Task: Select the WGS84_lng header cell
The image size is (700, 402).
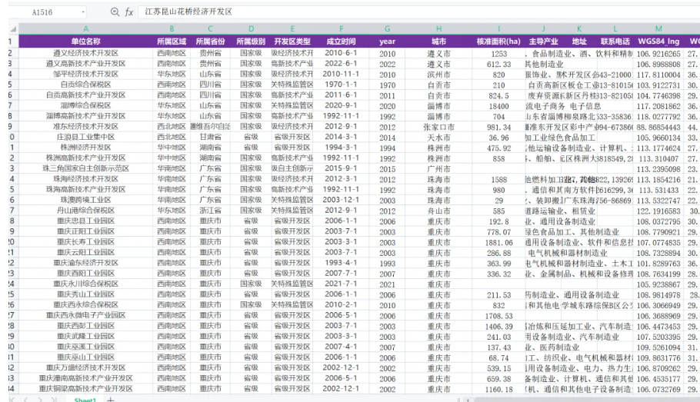Action: (658, 42)
